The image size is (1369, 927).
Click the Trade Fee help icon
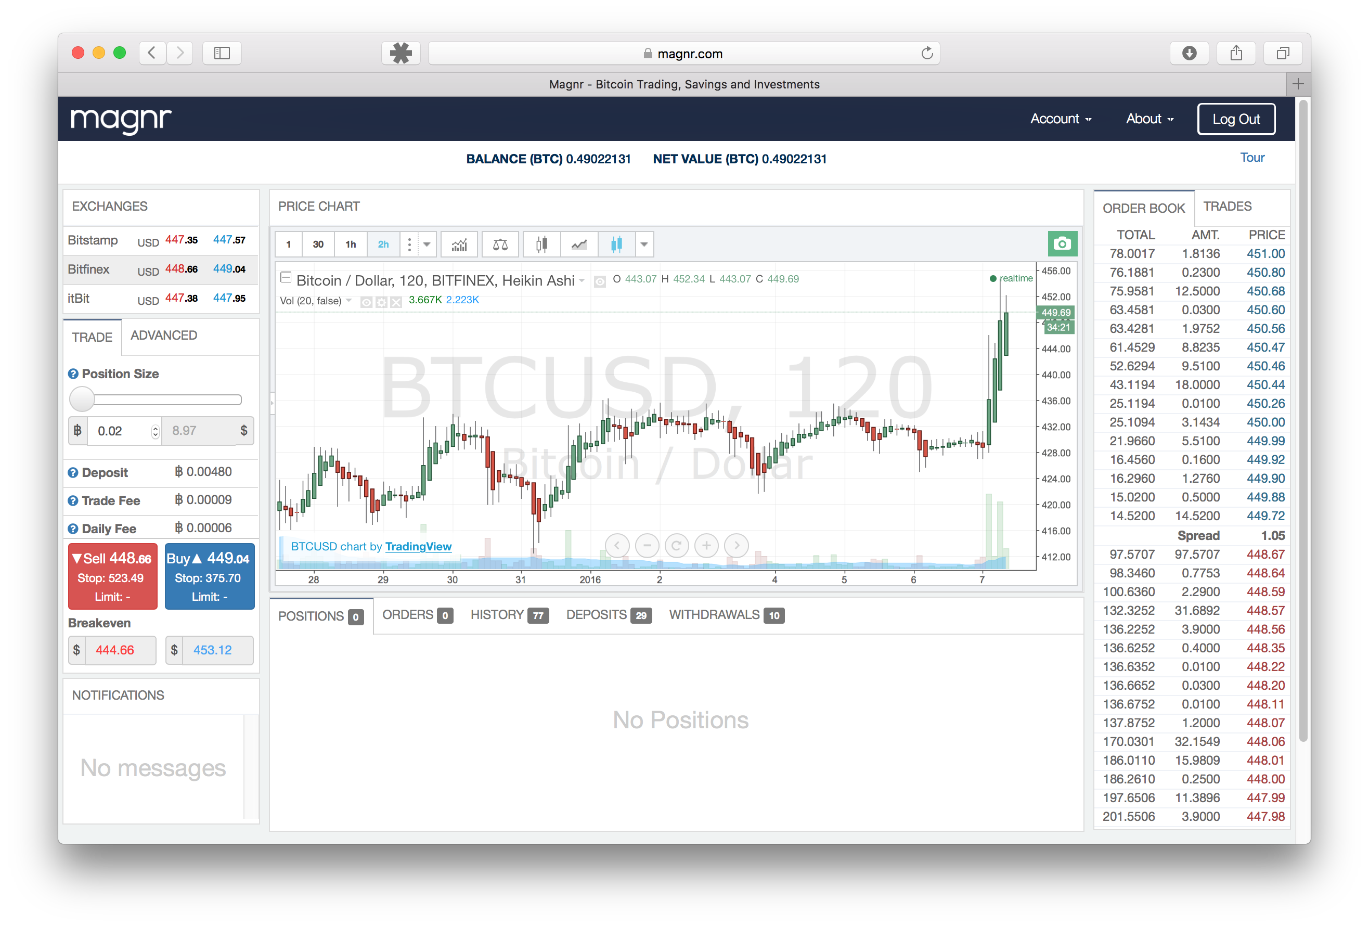click(73, 500)
